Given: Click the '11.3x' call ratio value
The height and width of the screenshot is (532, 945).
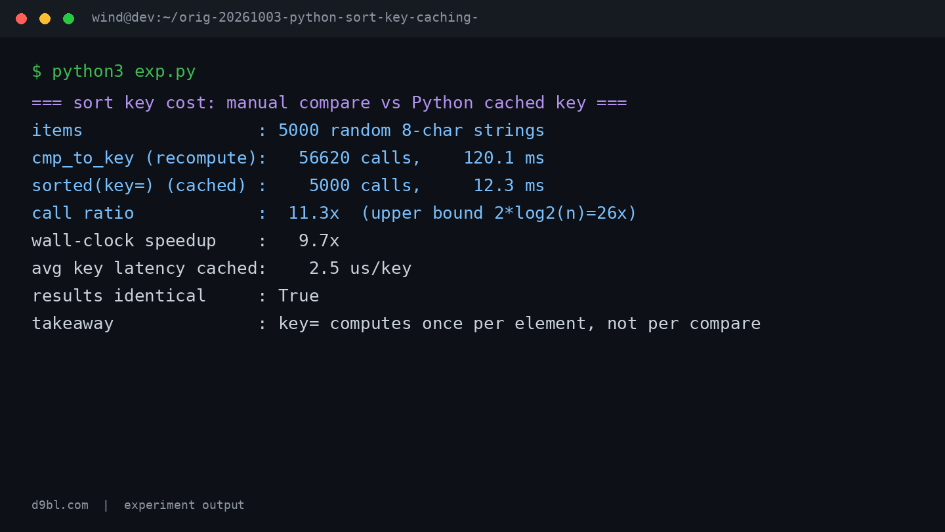Looking at the screenshot, I should 314,213.
